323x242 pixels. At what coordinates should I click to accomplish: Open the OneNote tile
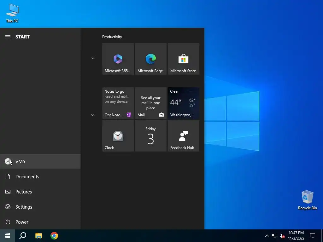pos(118,103)
